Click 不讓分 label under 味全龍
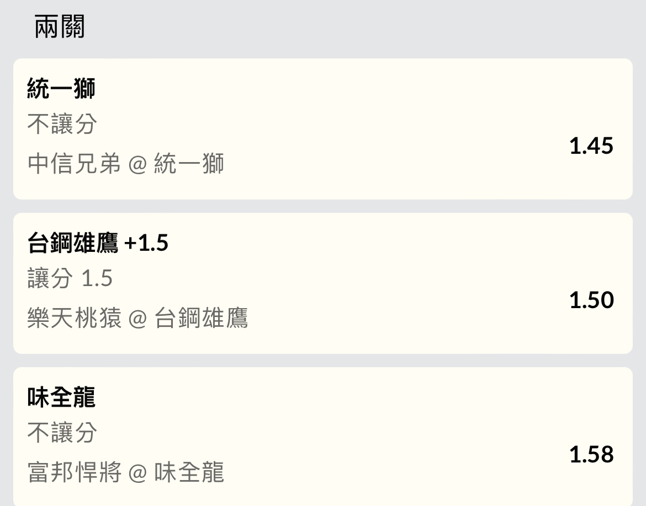The image size is (646, 506). pyautogui.click(x=62, y=433)
